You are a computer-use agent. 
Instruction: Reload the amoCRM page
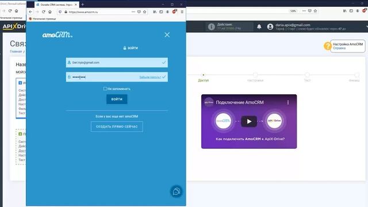[x=44, y=11]
